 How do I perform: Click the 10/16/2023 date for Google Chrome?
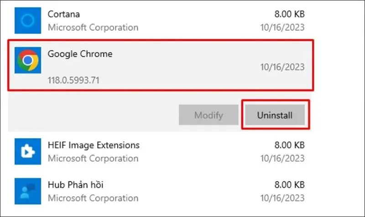pyautogui.click(x=282, y=67)
